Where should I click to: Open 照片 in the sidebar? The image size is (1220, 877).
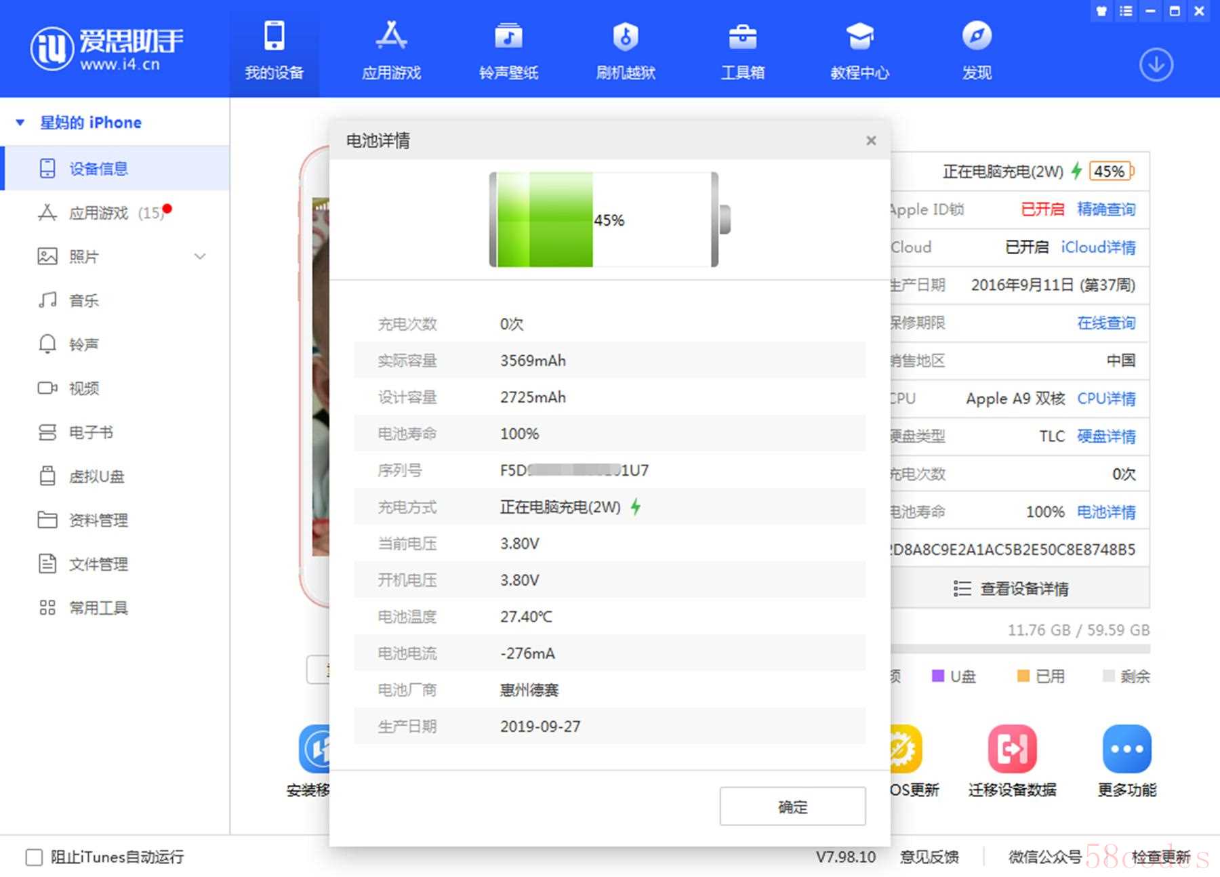pos(115,257)
